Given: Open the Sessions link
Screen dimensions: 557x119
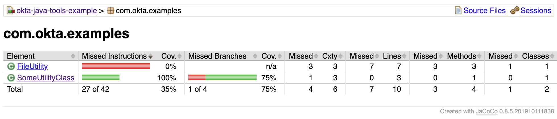Looking at the screenshot, I should click(536, 11).
